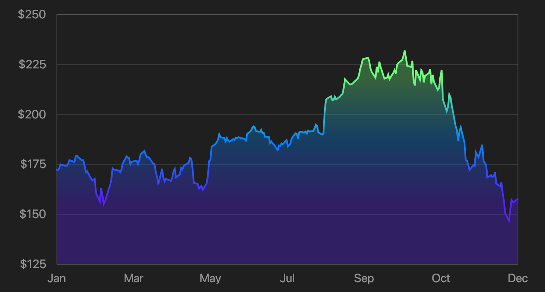Click the chart's highest peak near September
This screenshot has width=545, height=292.
click(405, 51)
